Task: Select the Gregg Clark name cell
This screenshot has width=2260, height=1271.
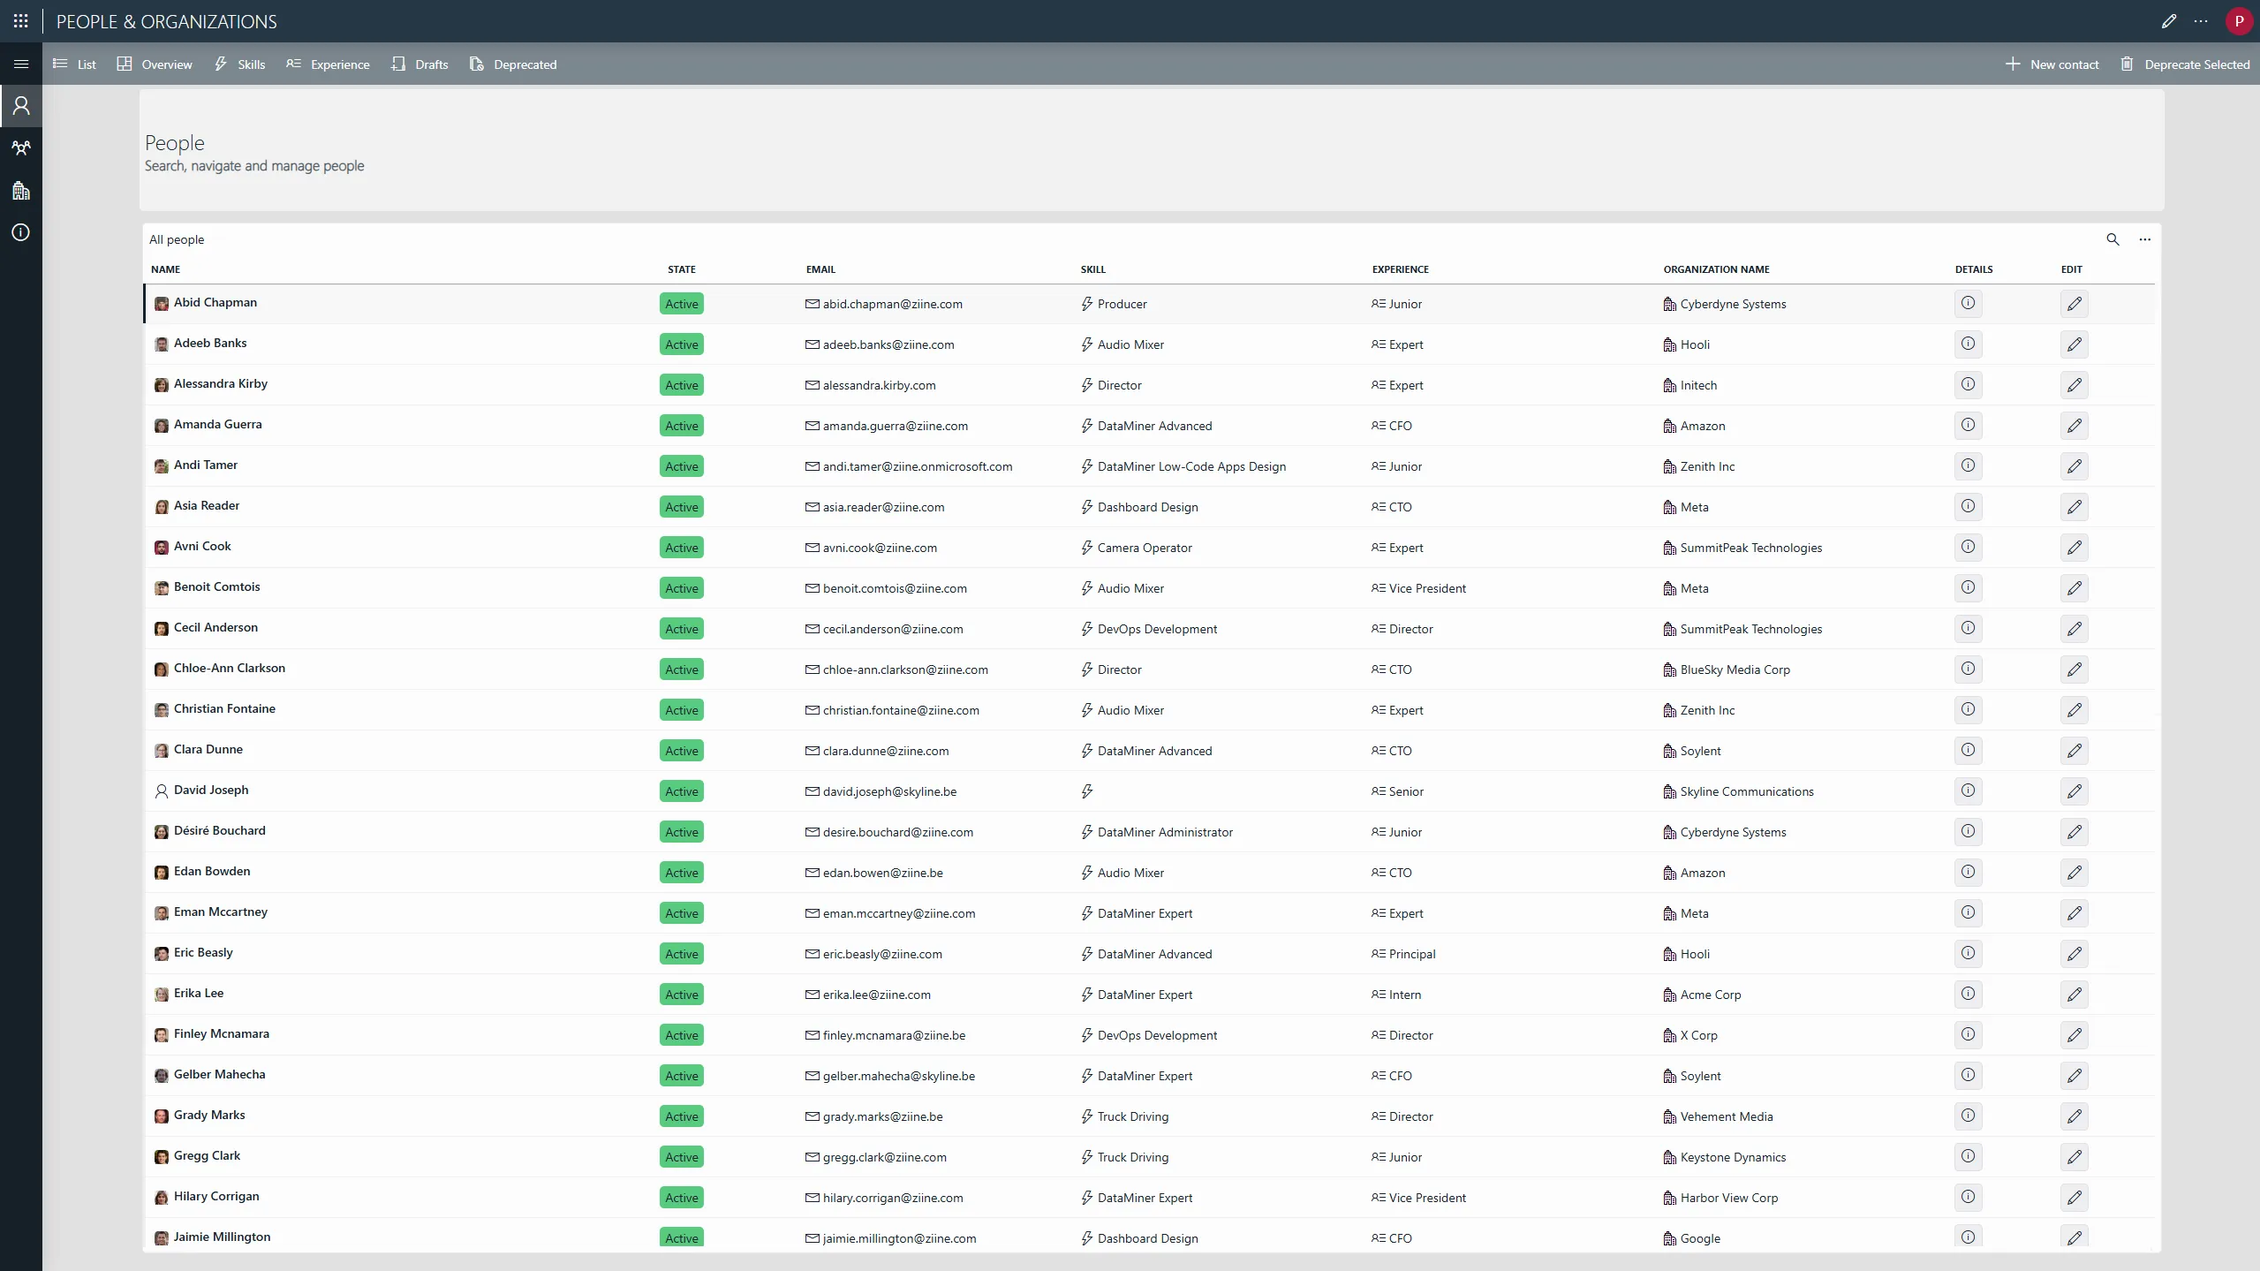Action: (207, 1155)
